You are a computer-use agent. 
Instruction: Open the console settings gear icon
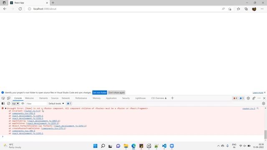pyautogui.click(x=264, y=103)
